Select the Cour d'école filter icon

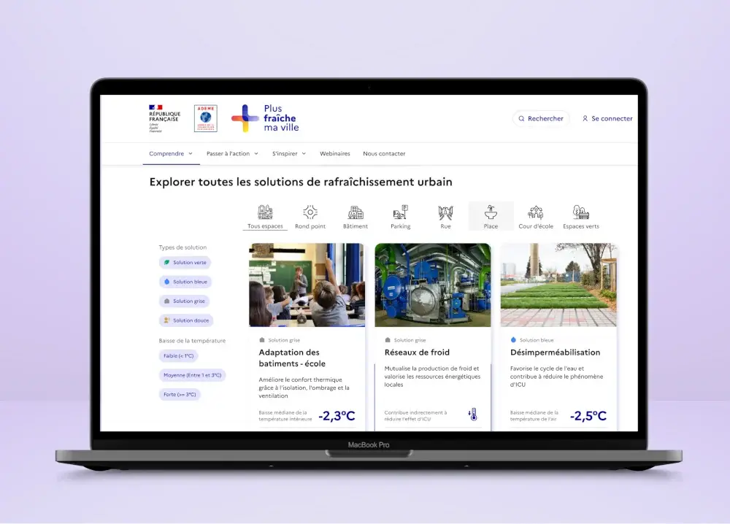[x=536, y=212]
